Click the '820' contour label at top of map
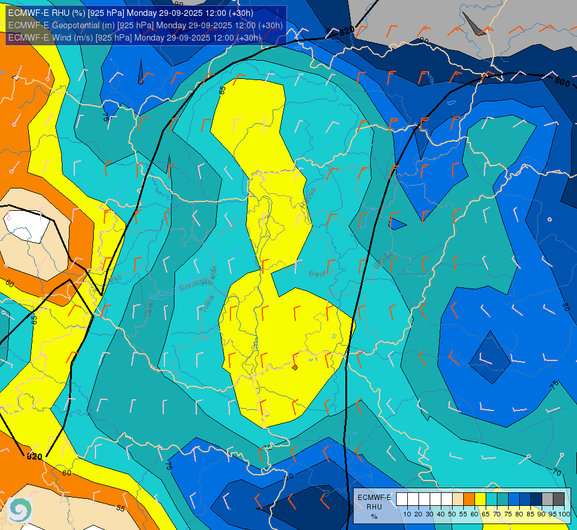The width and height of the screenshot is (577, 530). [347, 31]
